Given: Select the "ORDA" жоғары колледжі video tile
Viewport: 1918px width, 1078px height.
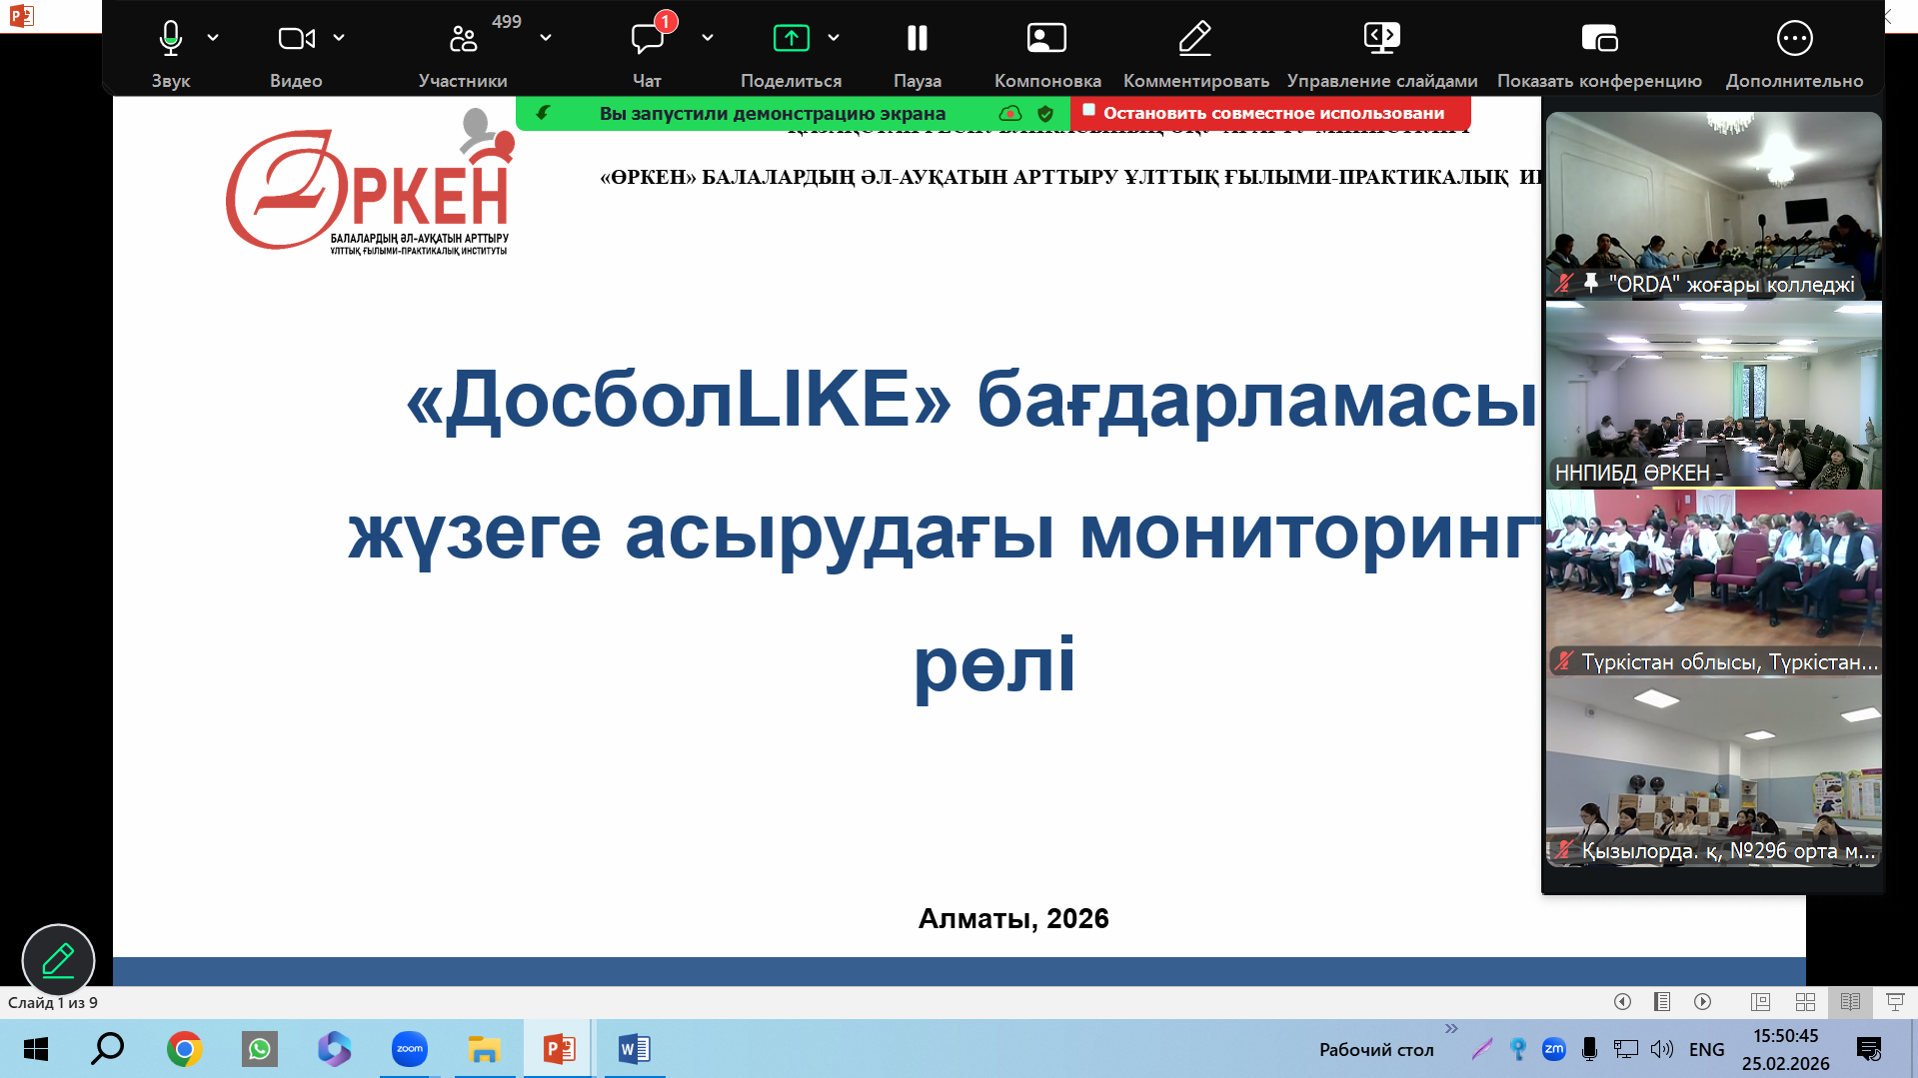Looking at the screenshot, I should click(x=1713, y=205).
